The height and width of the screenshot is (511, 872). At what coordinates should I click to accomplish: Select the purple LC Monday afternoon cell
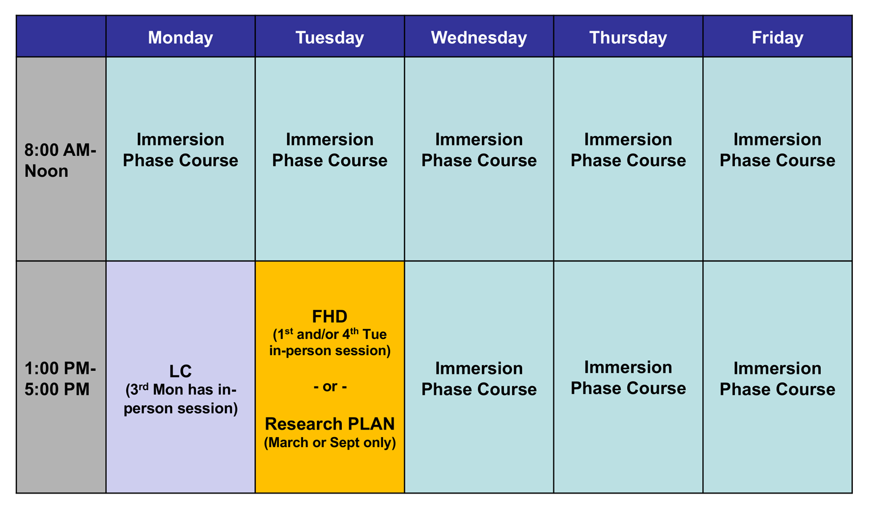pos(180,377)
